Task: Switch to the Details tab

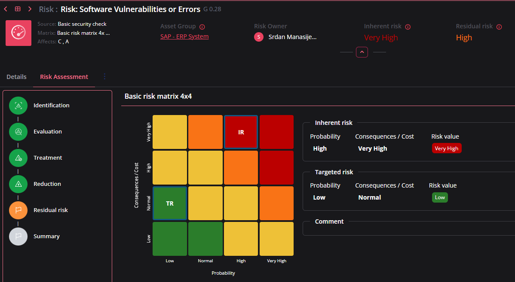Action: (x=16, y=77)
